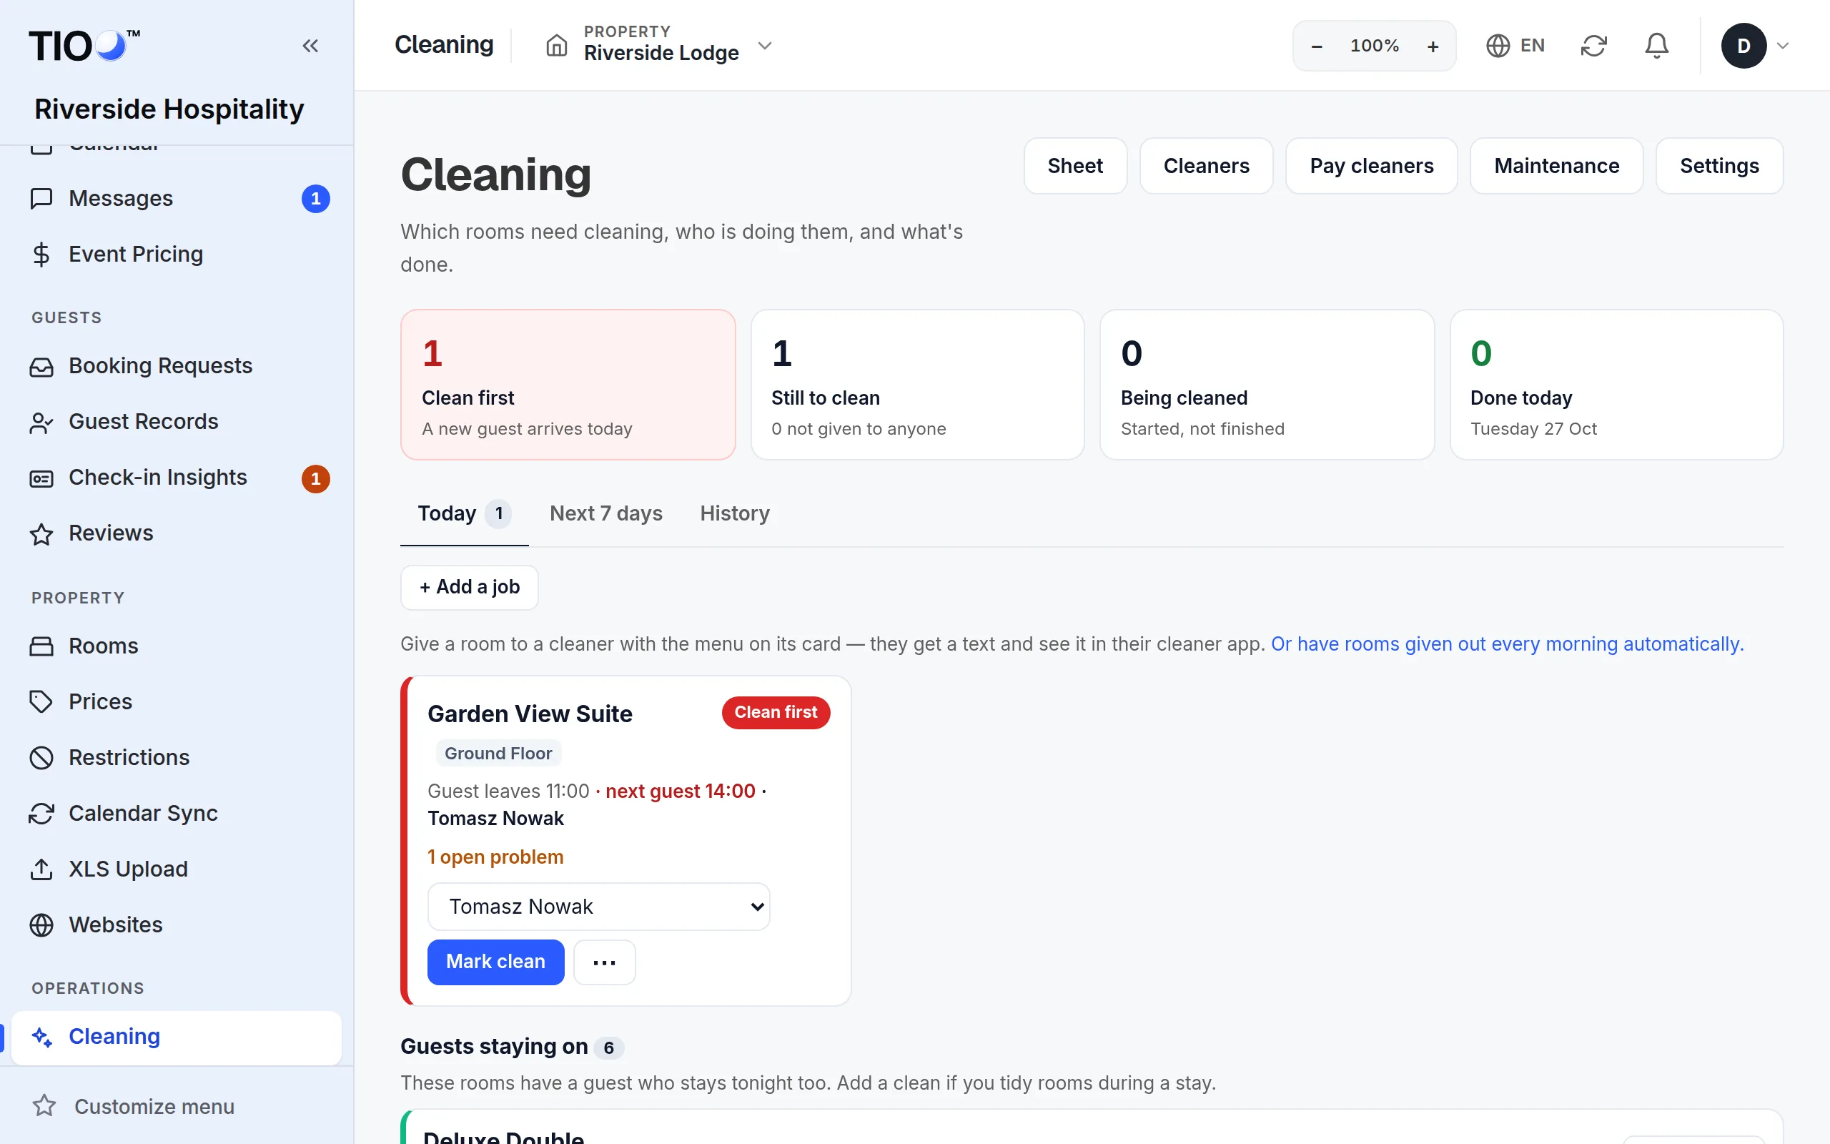Follow the link to assign rooms every morning automatically
The width and height of the screenshot is (1830, 1144).
pyautogui.click(x=1507, y=644)
